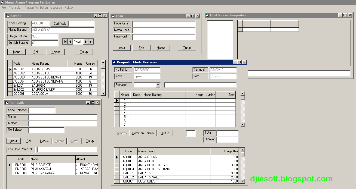The image size is (356, 189).
Task: Click the Lihat Rincian Penjualan window icon
Action: pyautogui.click(x=207, y=15)
